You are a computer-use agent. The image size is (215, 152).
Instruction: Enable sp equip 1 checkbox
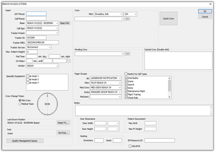click(x=28, y=76)
